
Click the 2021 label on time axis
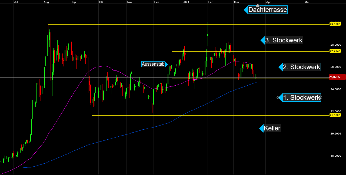[x=186, y=2]
